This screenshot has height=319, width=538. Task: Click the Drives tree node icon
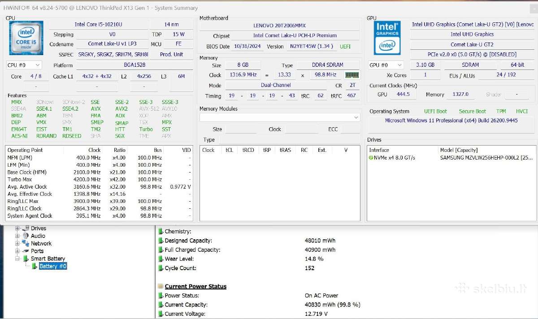pyautogui.click(x=26, y=228)
